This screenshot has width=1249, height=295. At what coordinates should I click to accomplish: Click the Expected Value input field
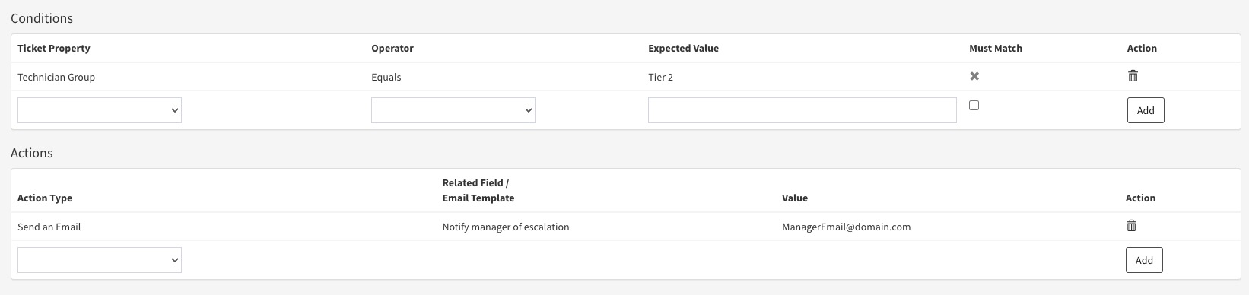[x=802, y=110]
